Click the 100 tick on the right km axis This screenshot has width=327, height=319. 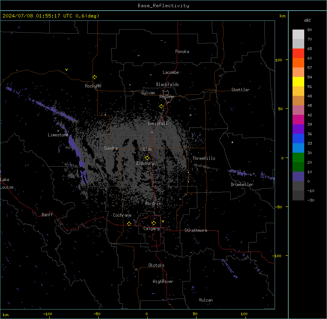click(278, 60)
